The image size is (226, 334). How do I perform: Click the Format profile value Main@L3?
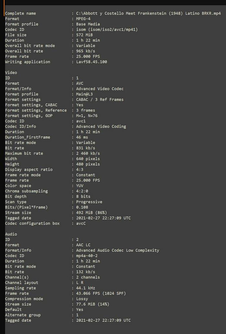point(84,94)
